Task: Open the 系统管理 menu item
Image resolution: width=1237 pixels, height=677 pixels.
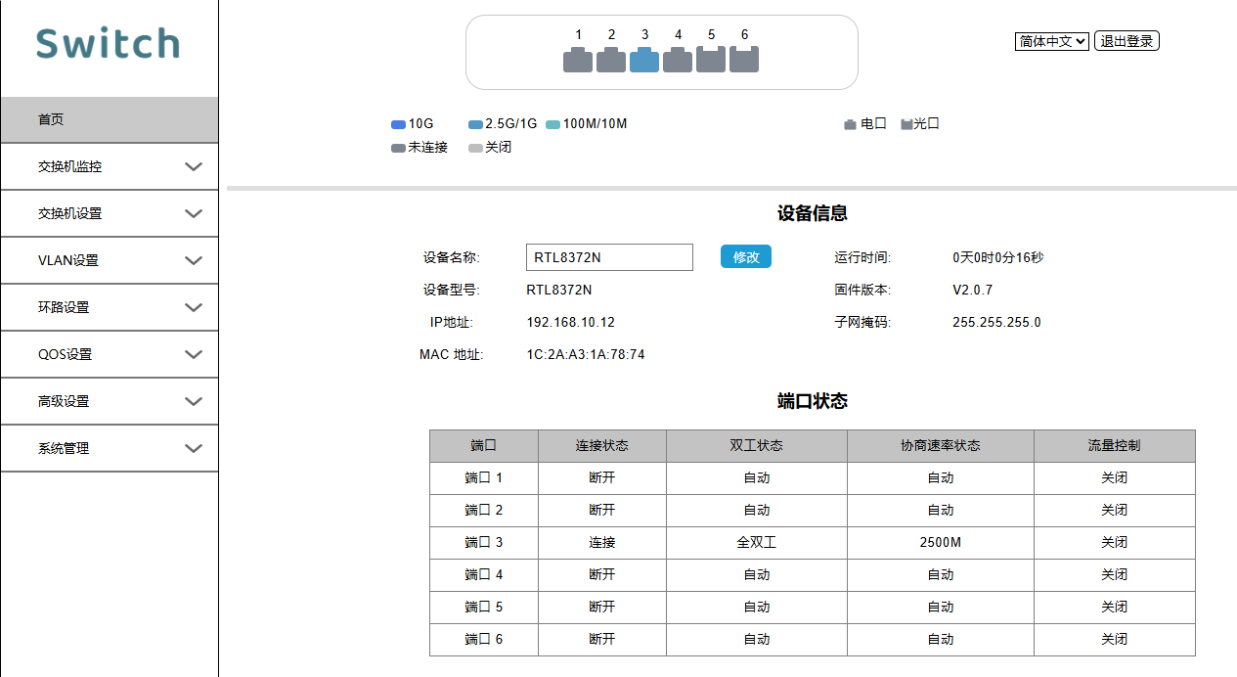Action: (110, 448)
